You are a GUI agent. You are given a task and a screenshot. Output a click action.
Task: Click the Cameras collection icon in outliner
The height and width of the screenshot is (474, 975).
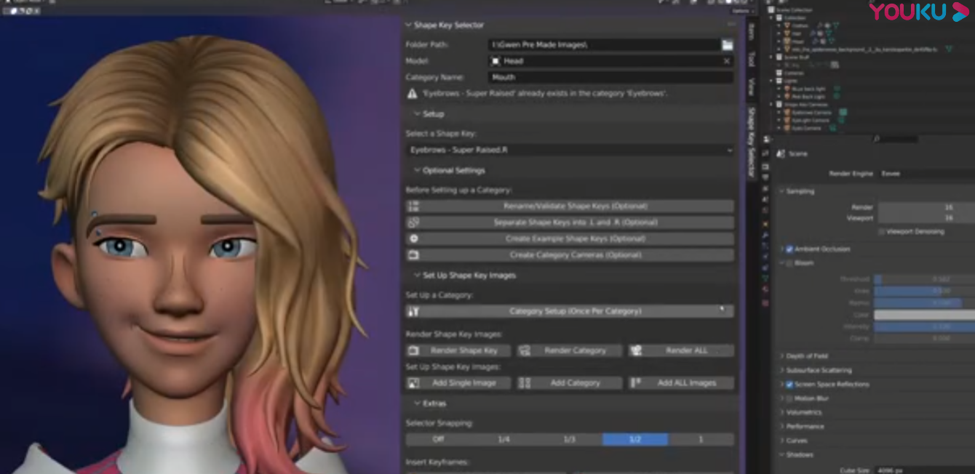(779, 73)
